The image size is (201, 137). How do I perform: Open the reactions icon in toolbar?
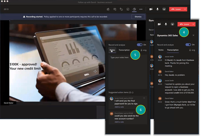[x=121, y=9]
